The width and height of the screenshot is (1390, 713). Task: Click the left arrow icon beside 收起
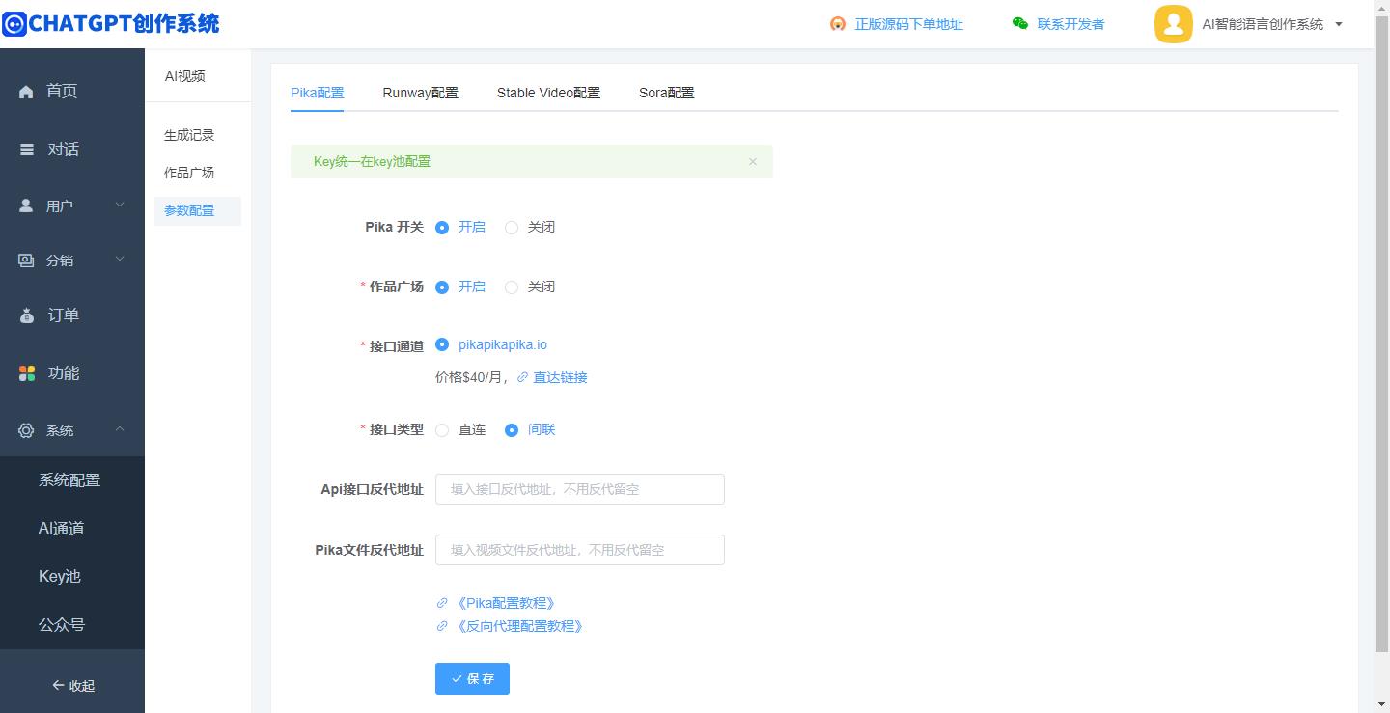point(58,686)
